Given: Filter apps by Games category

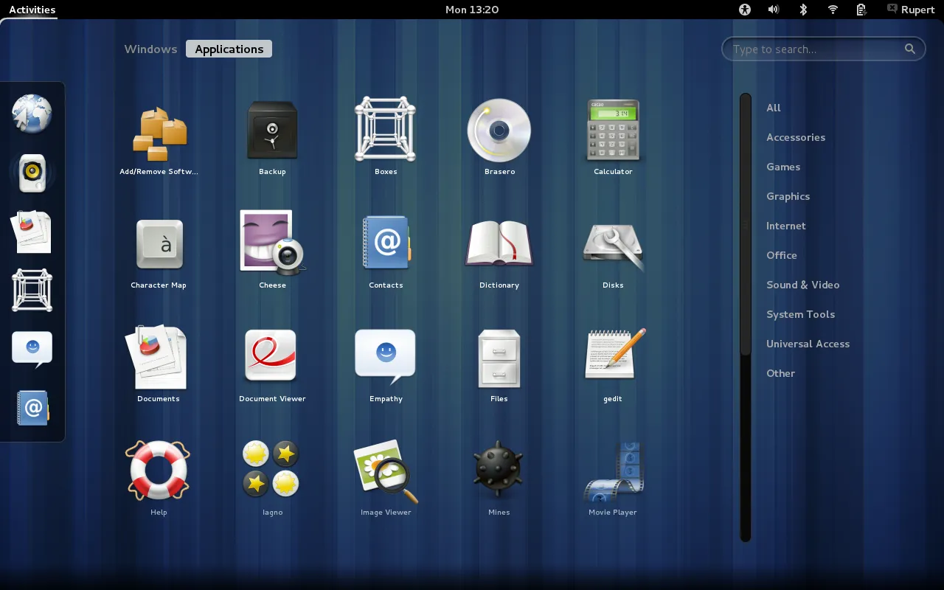Looking at the screenshot, I should [x=782, y=167].
